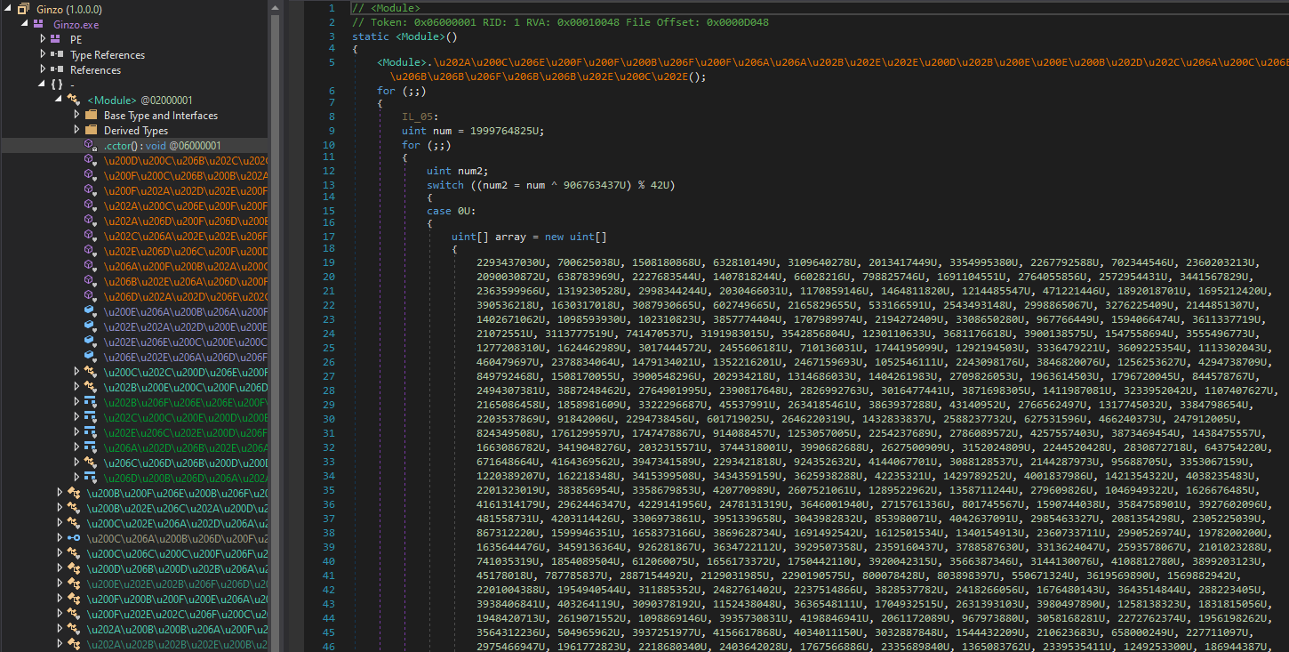Click the Type References icon
1289x652 pixels.
point(56,54)
